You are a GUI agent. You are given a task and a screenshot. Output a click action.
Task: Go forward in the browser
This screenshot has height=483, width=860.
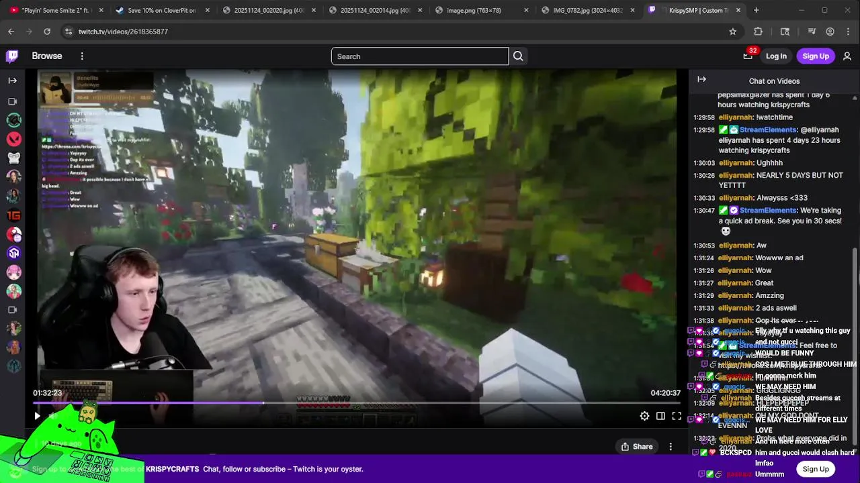tap(29, 32)
